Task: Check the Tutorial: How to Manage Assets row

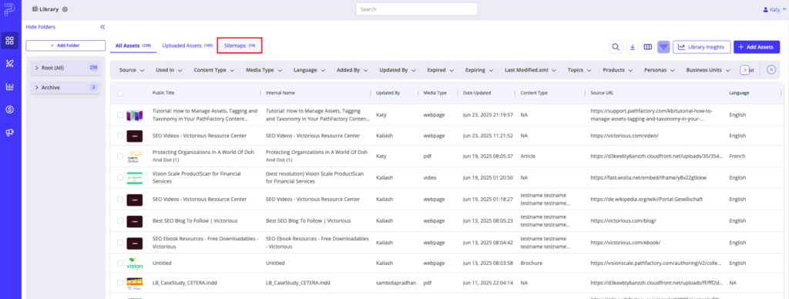Action: 120,115
